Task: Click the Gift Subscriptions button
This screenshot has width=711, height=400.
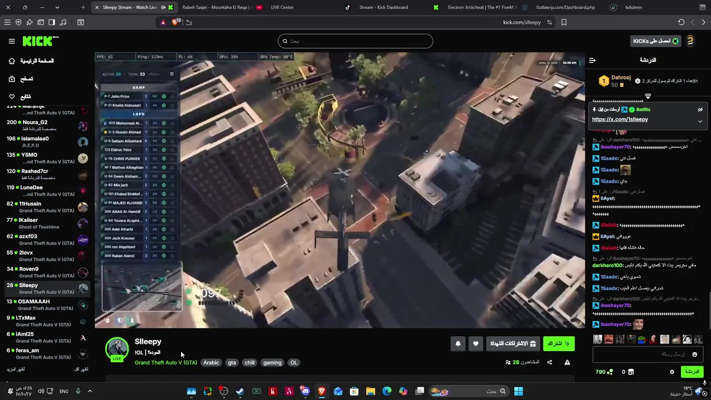Action: [513, 344]
